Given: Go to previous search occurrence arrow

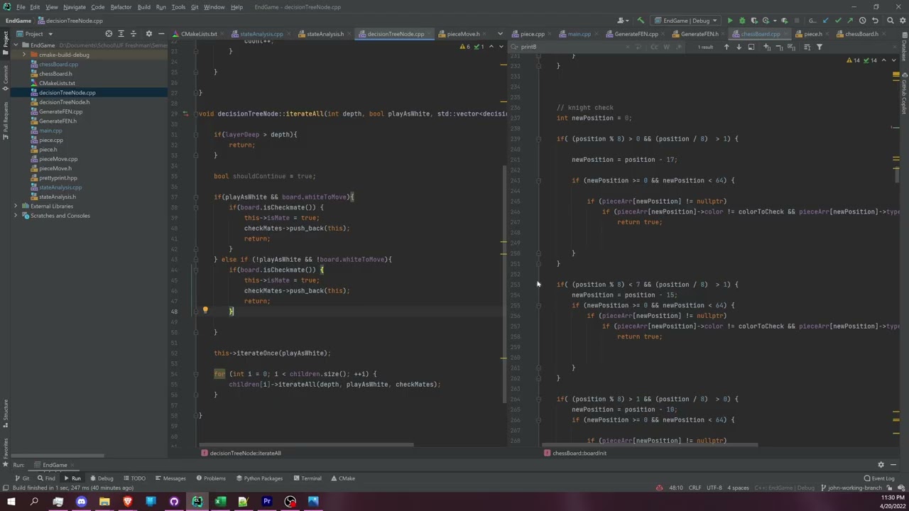Looking at the screenshot, I should 726,47.
